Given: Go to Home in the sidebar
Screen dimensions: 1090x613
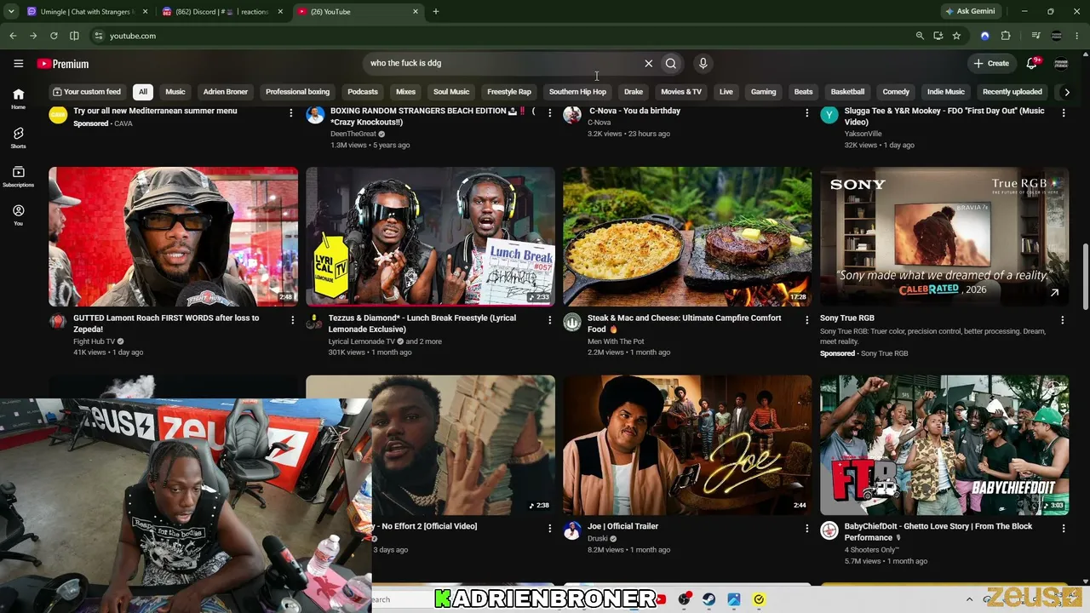Looking at the screenshot, I should click(18, 99).
